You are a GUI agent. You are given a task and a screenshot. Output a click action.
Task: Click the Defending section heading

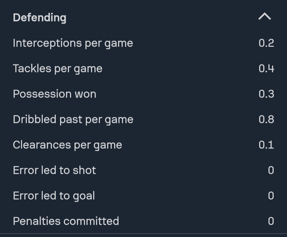40,18
